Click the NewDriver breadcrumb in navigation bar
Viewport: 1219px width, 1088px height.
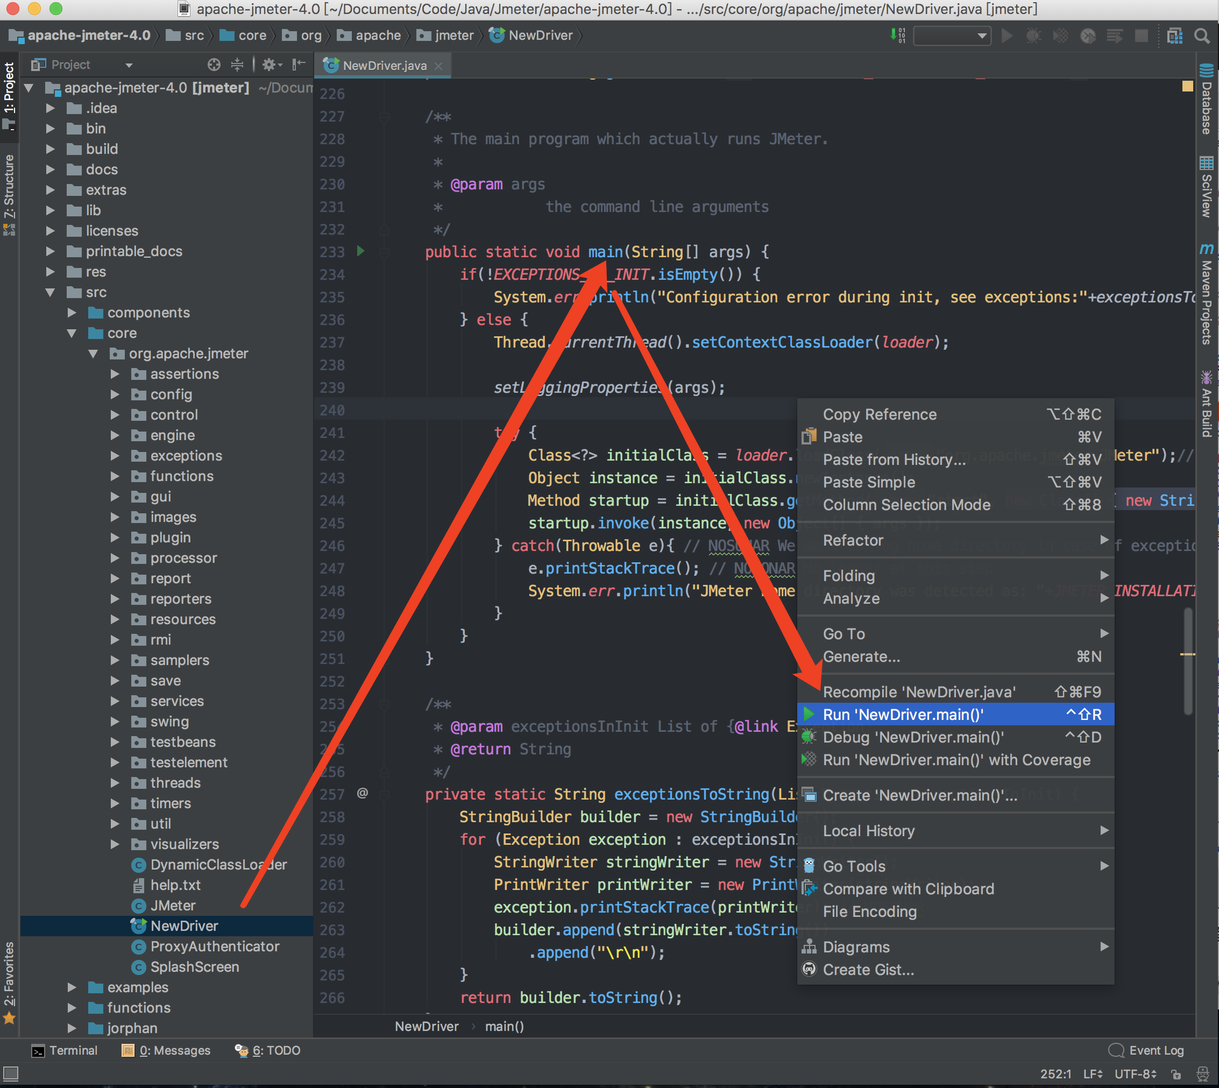tap(531, 36)
